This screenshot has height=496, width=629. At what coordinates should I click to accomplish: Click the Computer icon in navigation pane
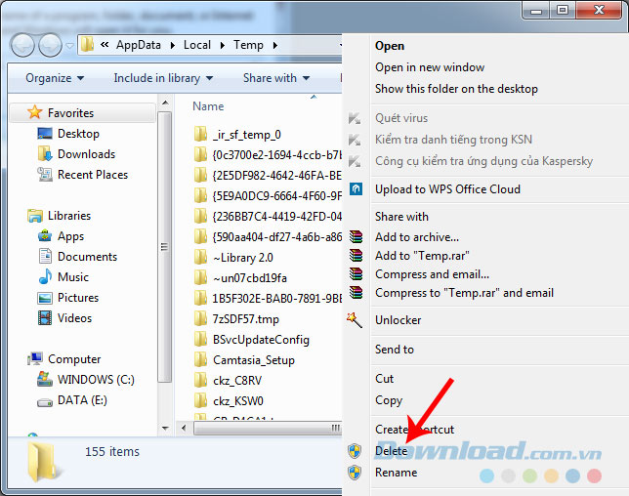35,359
